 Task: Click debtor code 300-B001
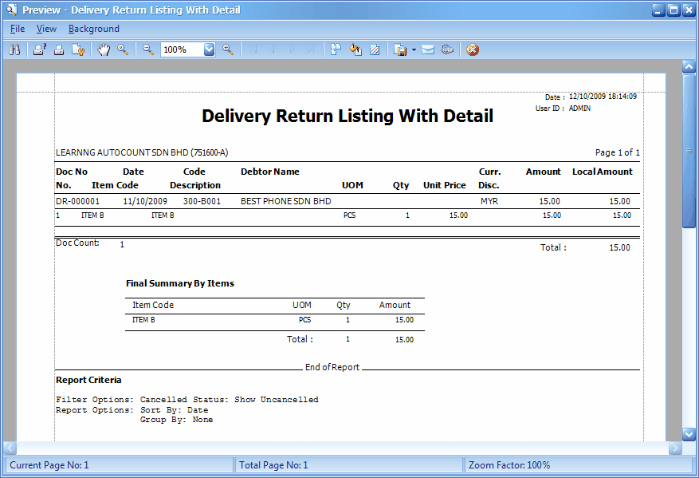pos(202,201)
